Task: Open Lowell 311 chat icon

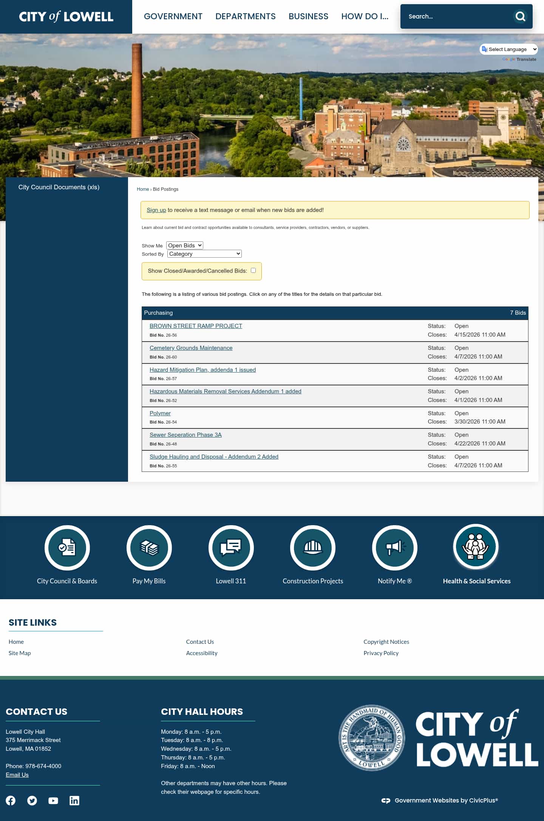Action: [x=231, y=547]
